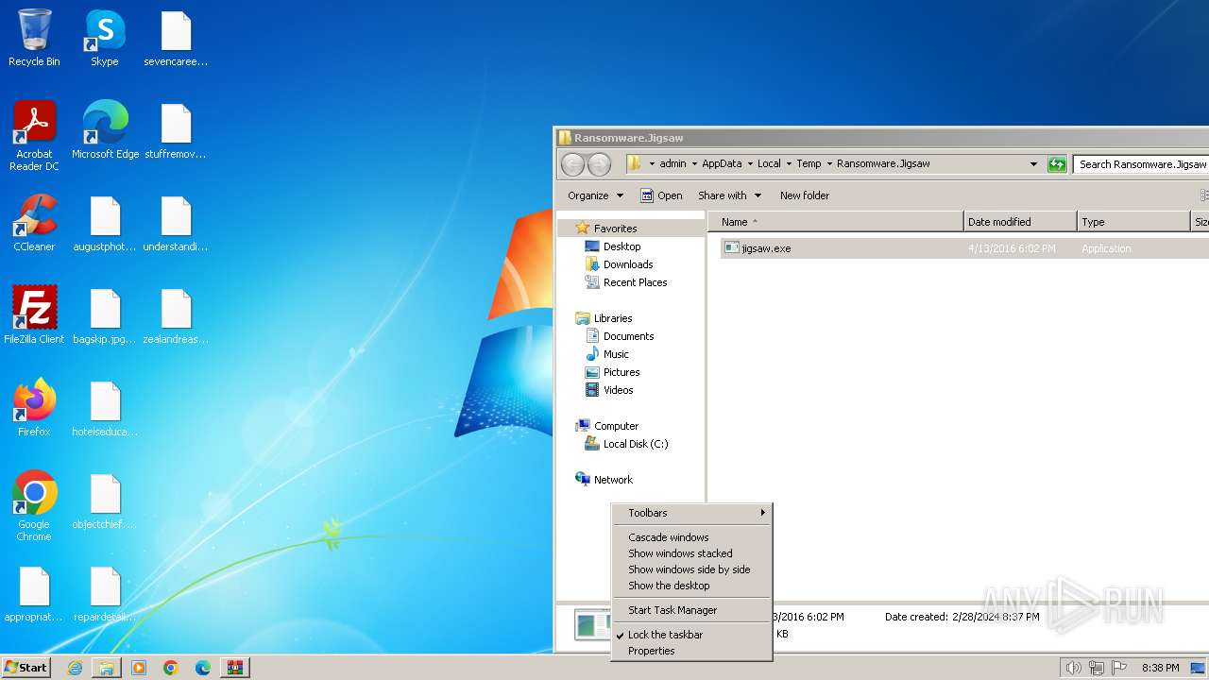
Task: Open Downloads in the navigation pane
Action: [628, 264]
